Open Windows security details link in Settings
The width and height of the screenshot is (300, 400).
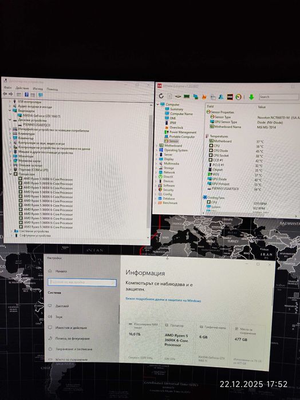point(163,299)
